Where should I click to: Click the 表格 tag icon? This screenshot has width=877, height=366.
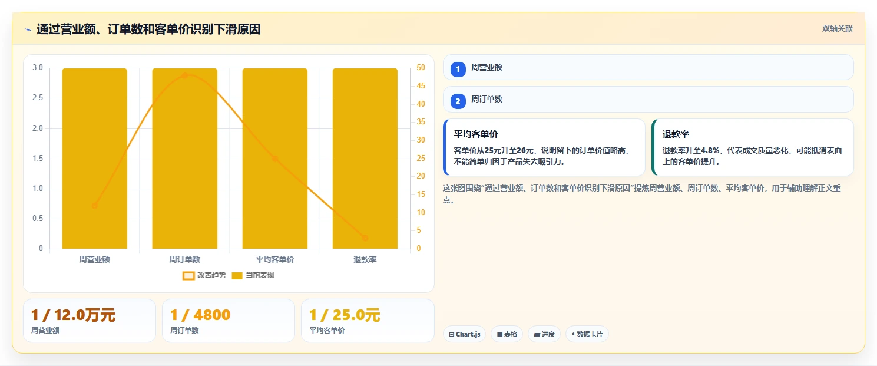pyautogui.click(x=499, y=334)
